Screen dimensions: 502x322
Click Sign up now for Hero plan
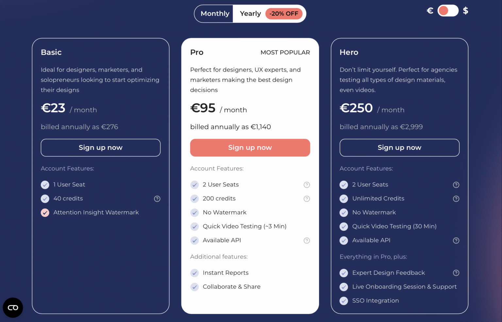(x=399, y=148)
